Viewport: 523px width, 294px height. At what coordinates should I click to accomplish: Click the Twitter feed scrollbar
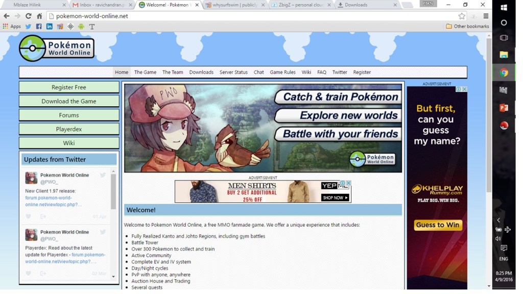pyautogui.click(x=113, y=194)
